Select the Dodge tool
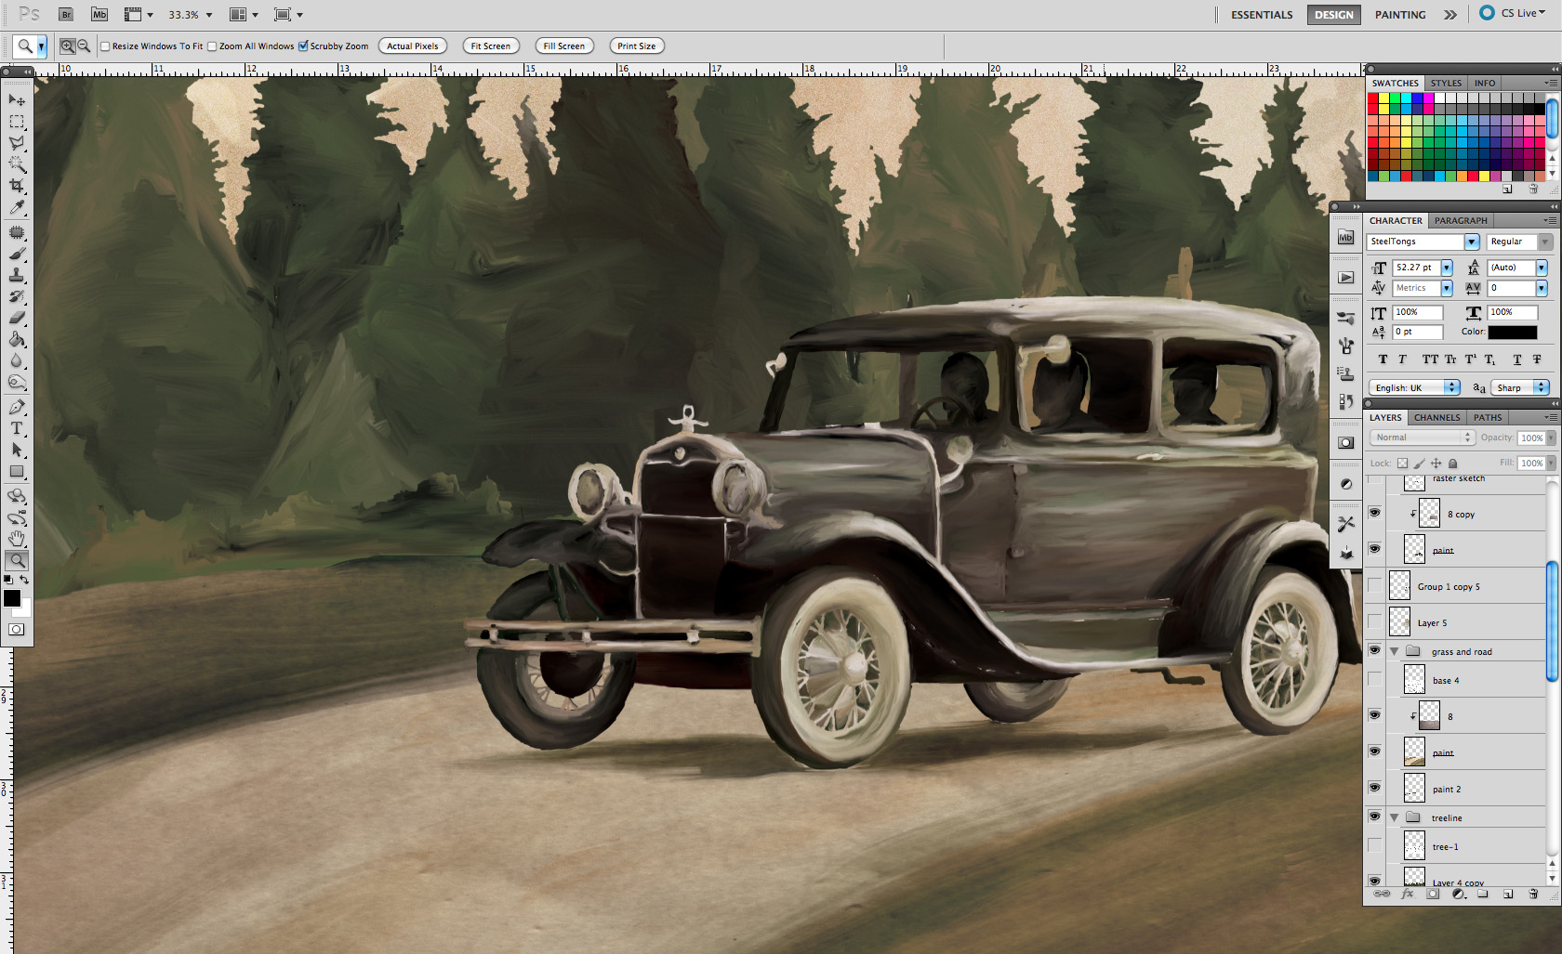The image size is (1562, 954). click(17, 382)
